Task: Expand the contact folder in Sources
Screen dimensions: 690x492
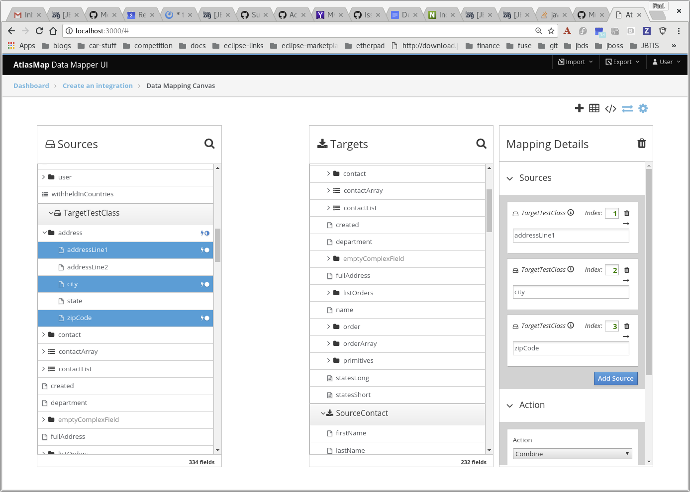Action: pyautogui.click(x=44, y=334)
